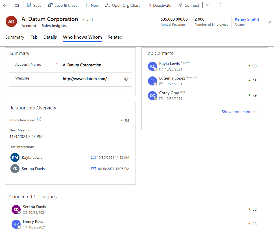Click Kayla Lewis score 99
275x231 pixels.
[x=254, y=66]
